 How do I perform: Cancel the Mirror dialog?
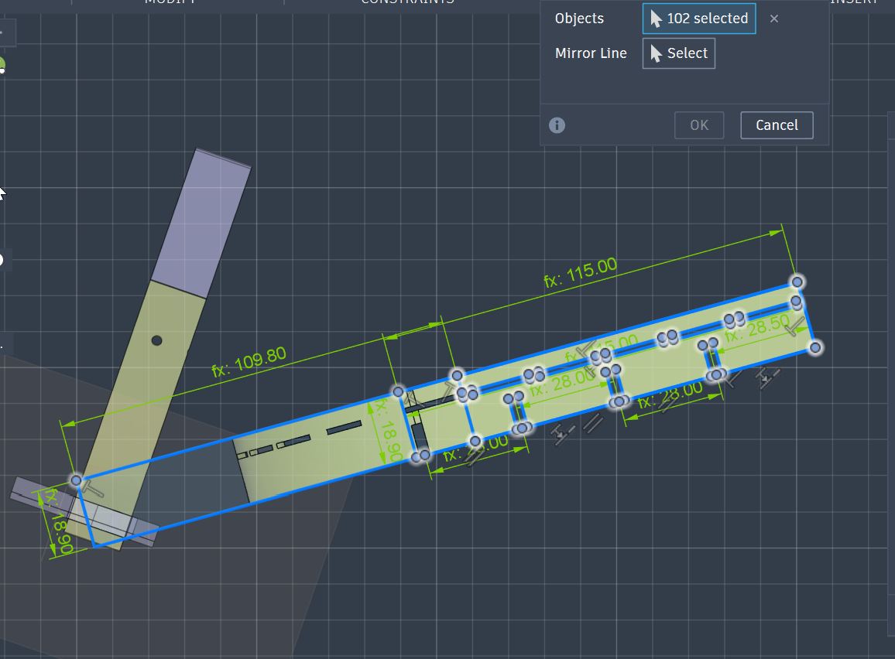click(777, 125)
